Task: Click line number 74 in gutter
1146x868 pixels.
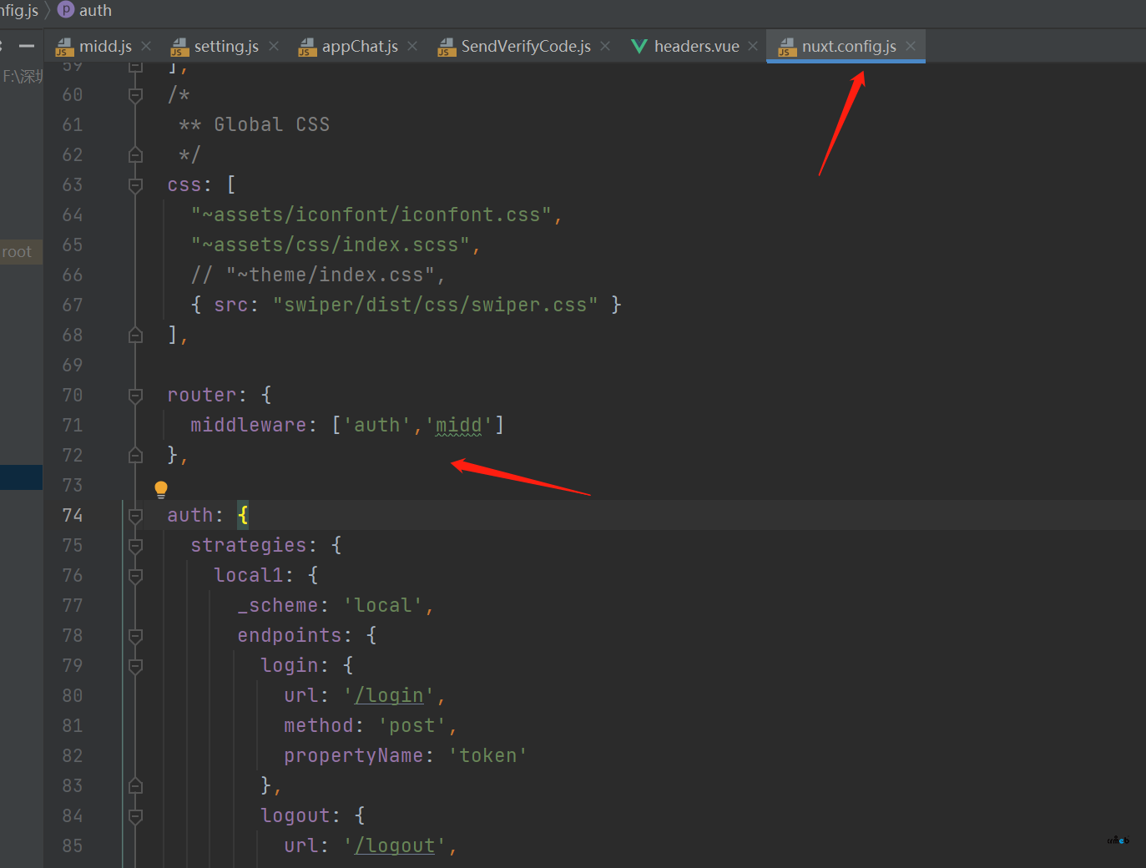Action: [x=73, y=515]
